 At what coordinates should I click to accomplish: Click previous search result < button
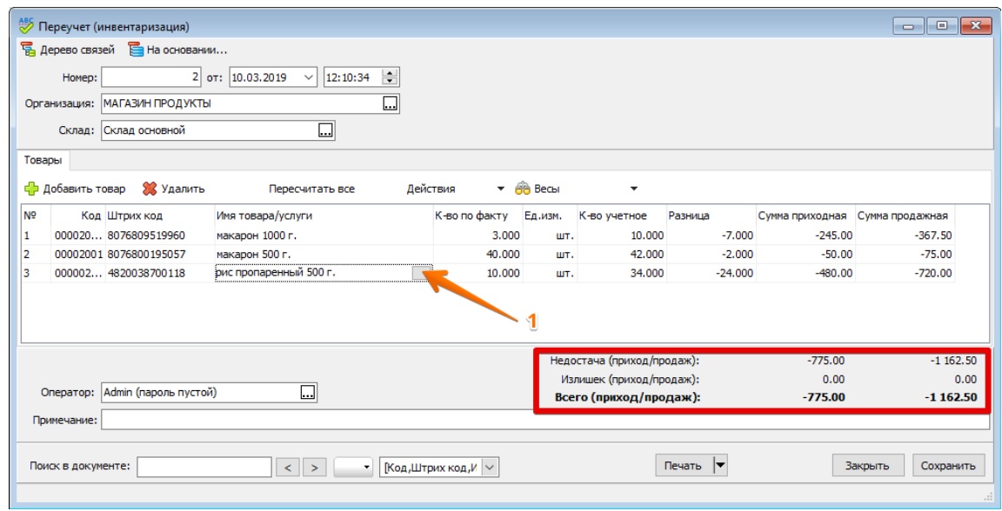(x=288, y=467)
